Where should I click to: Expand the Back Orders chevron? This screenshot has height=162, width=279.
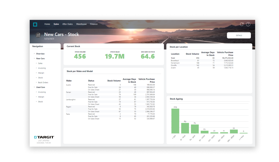(37, 82)
